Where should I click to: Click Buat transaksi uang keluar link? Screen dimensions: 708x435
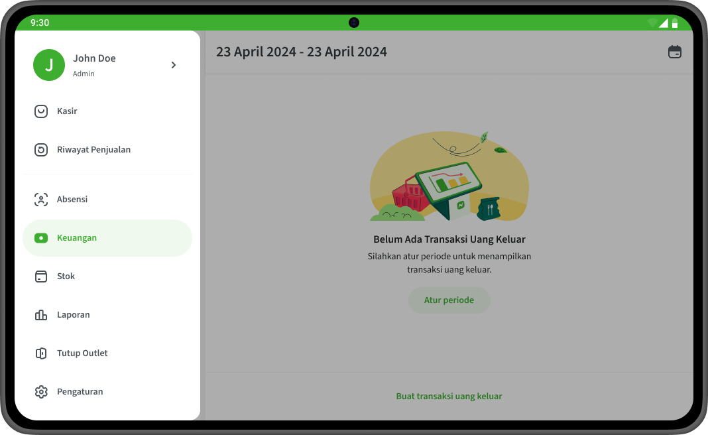coord(449,396)
